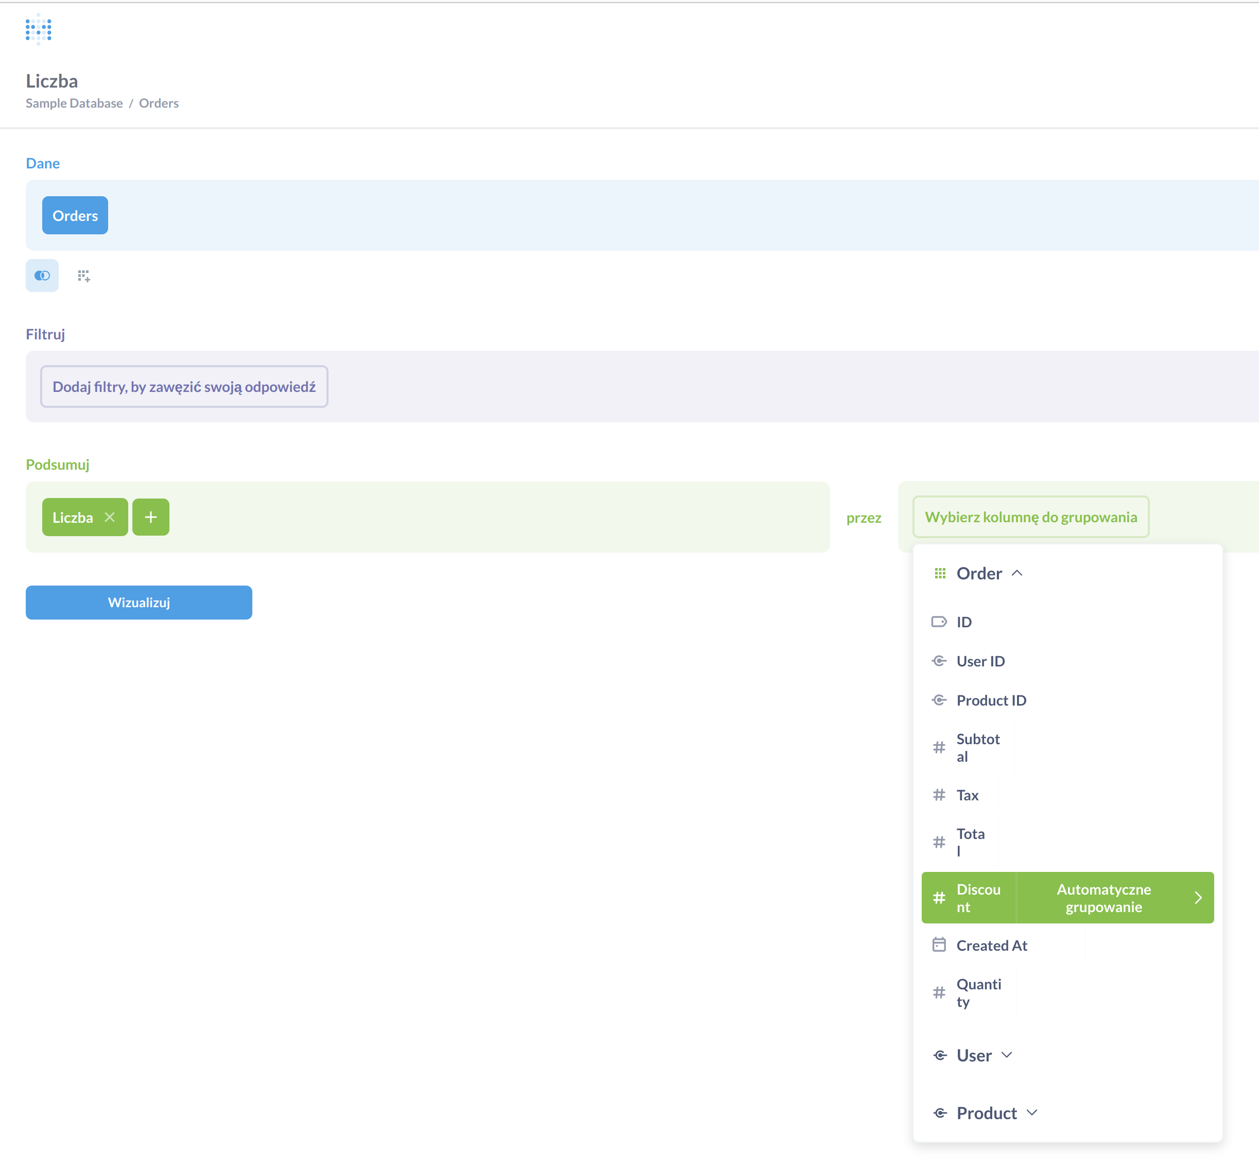This screenshot has width=1259, height=1166.
Task: Click the custom column grid-plus icon
Action: click(84, 276)
